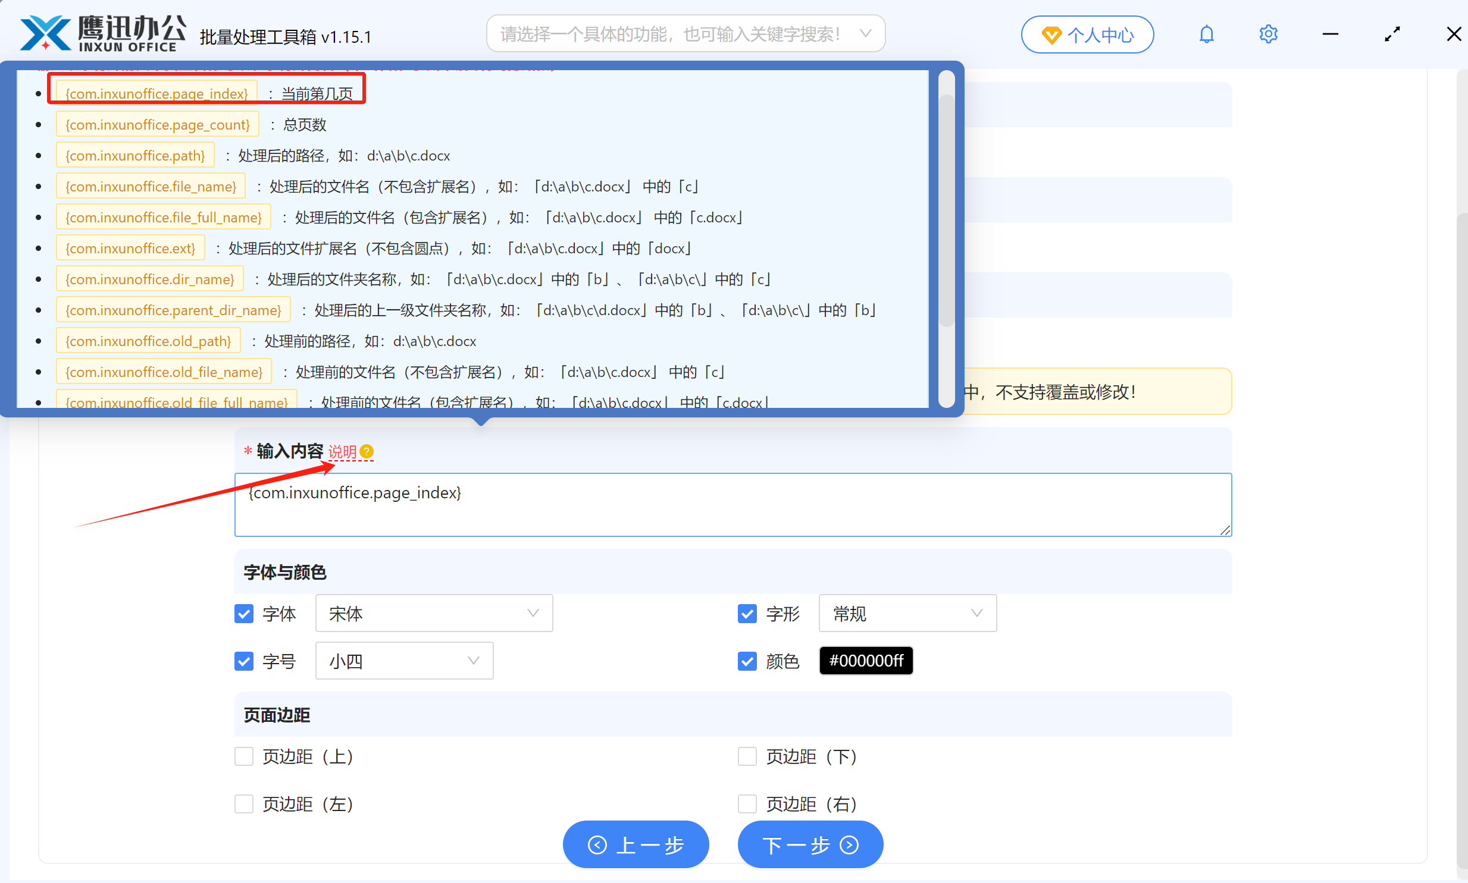1468x883 pixels.
Task: Click the orange help question mark icon
Action: (x=367, y=452)
